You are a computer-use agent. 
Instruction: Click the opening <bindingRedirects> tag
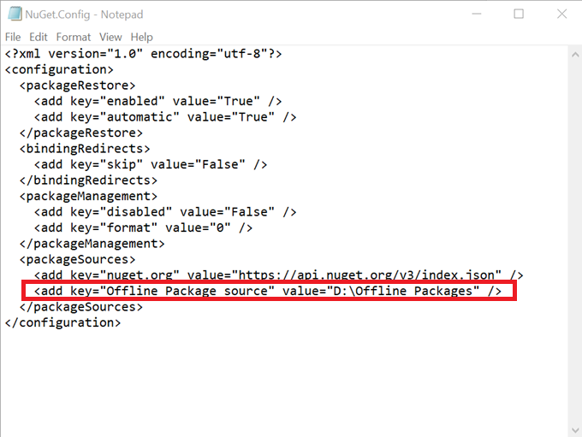(85, 149)
